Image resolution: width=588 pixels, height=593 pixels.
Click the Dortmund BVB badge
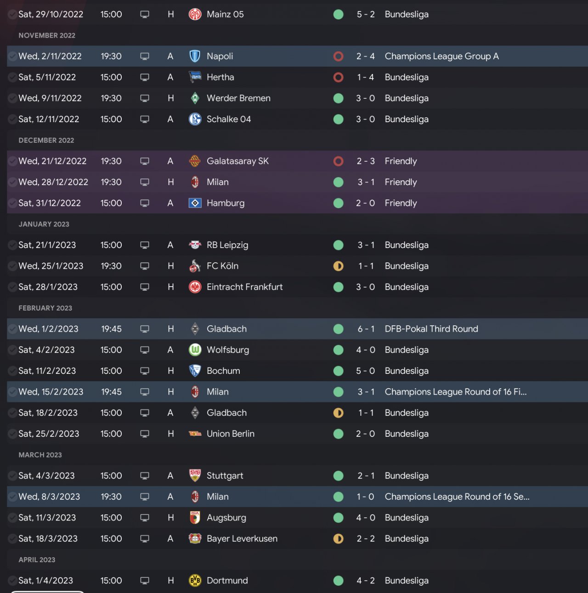[195, 581]
